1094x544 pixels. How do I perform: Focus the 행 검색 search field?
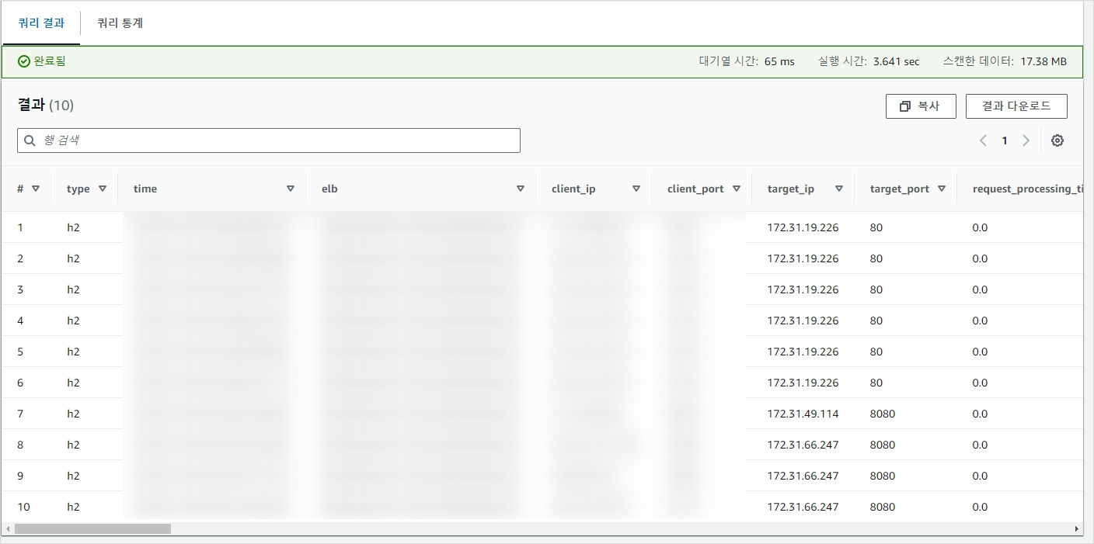click(x=276, y=140)
